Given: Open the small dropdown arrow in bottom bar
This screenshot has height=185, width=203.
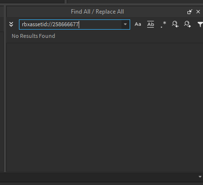Looking at the screenshot, I should (x=200, y=177).
